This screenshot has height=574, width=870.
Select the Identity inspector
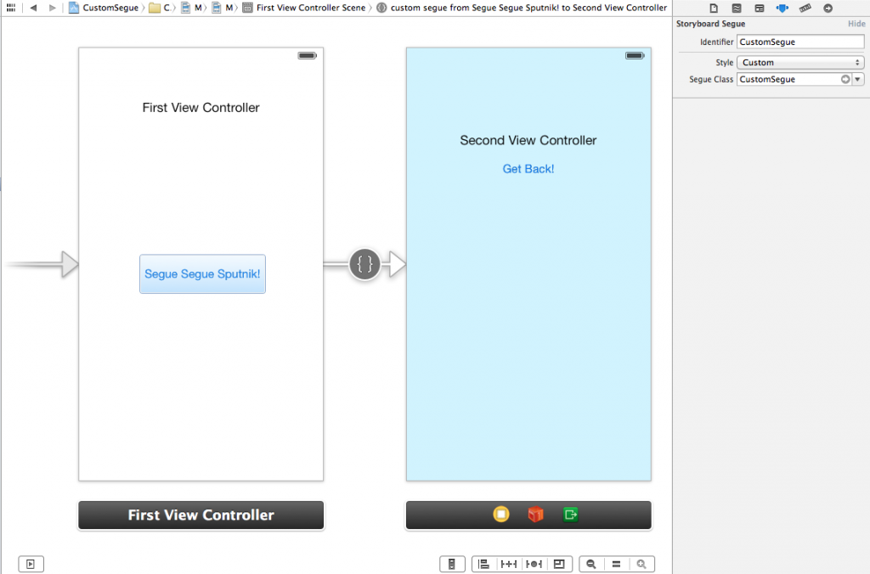[x=759, y=8]
